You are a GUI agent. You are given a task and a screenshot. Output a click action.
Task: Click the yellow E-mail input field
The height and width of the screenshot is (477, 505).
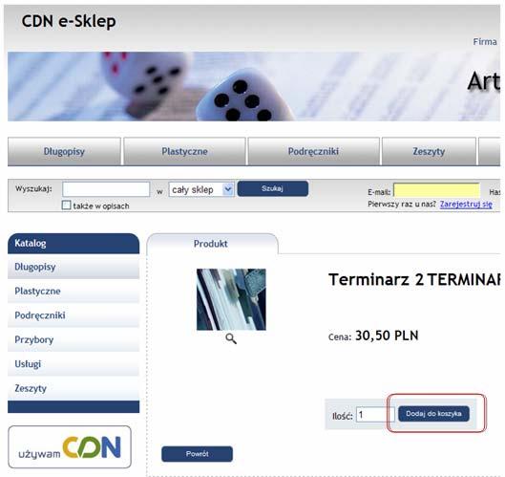point(437,190)
